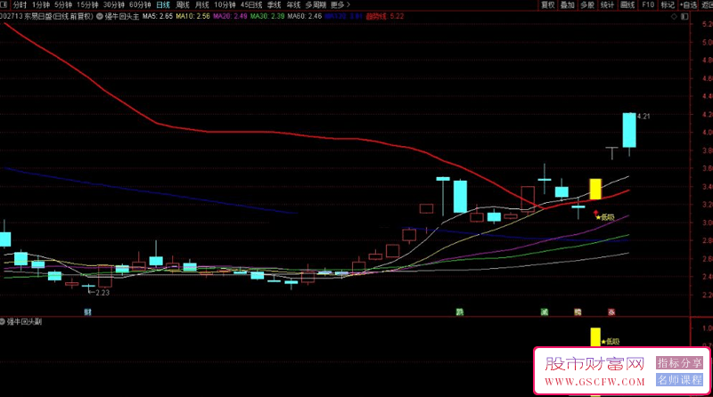Select the 5分钟 period tab

click(63, 4)
